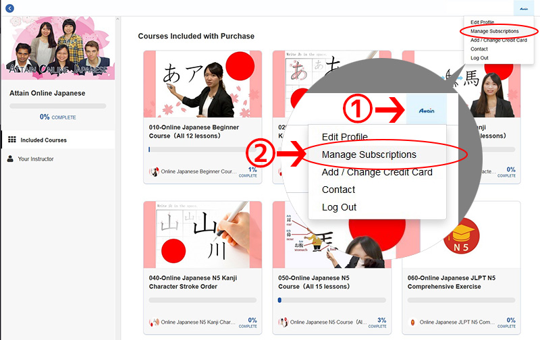Screen dimensions: 540x340
Task: Log Out from the top-right dropdown
Action: coord(479,58)
